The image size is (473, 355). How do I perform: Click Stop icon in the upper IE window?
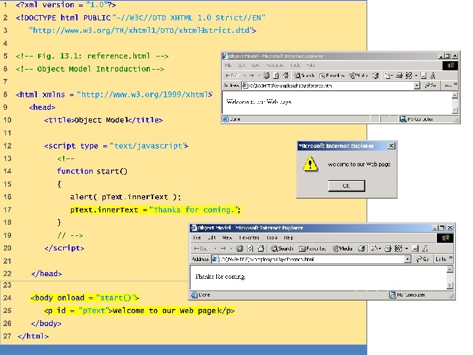click(266, 76)
